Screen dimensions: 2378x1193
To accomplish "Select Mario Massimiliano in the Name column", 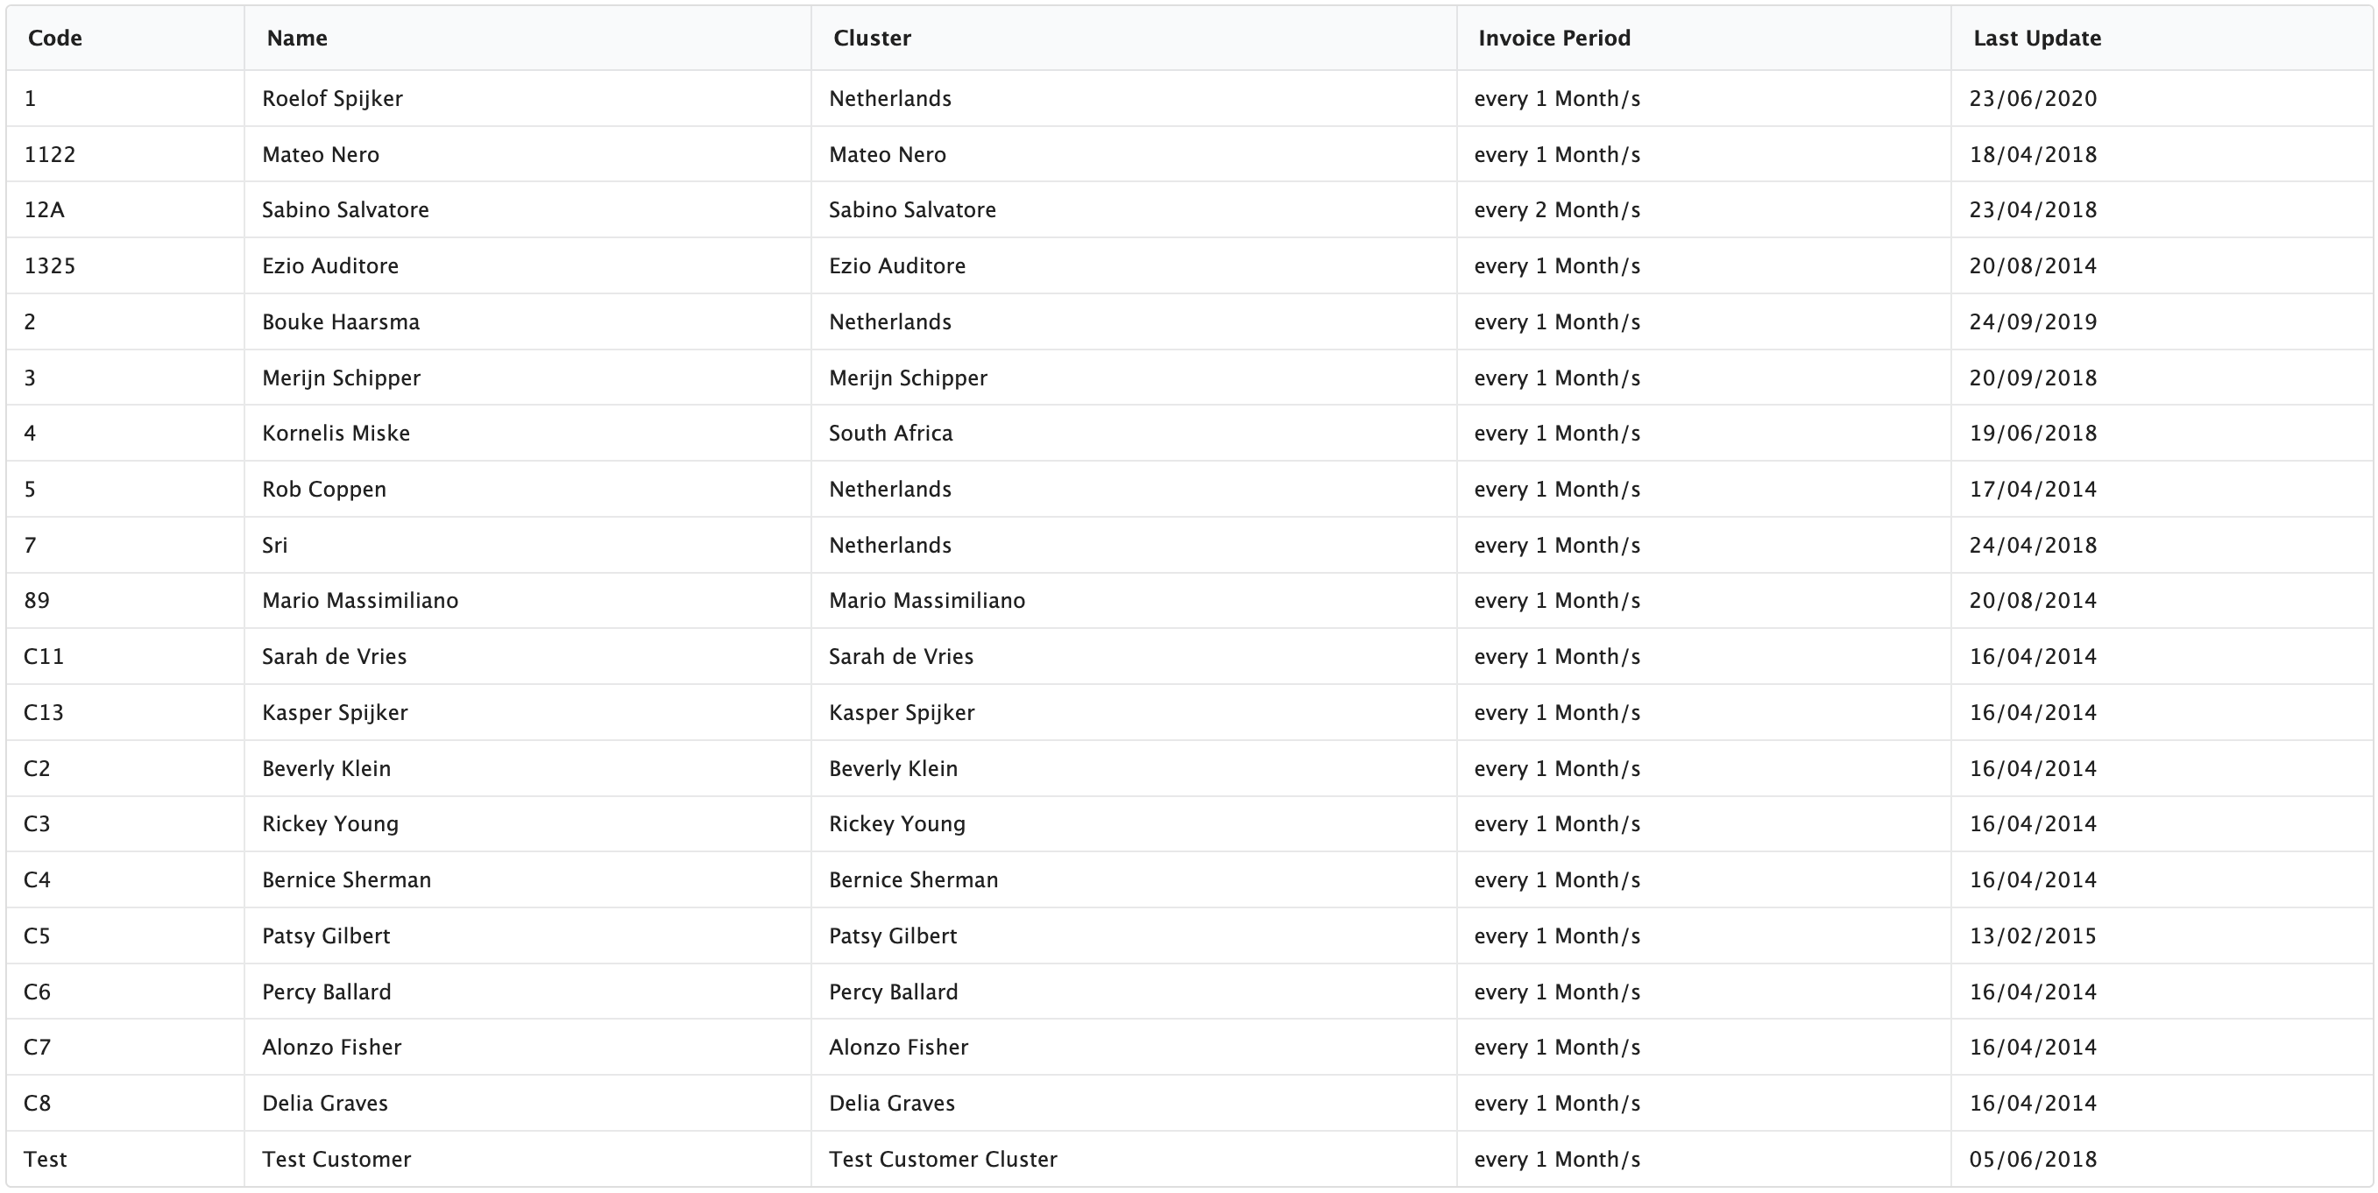I will (x=360, y=601).
